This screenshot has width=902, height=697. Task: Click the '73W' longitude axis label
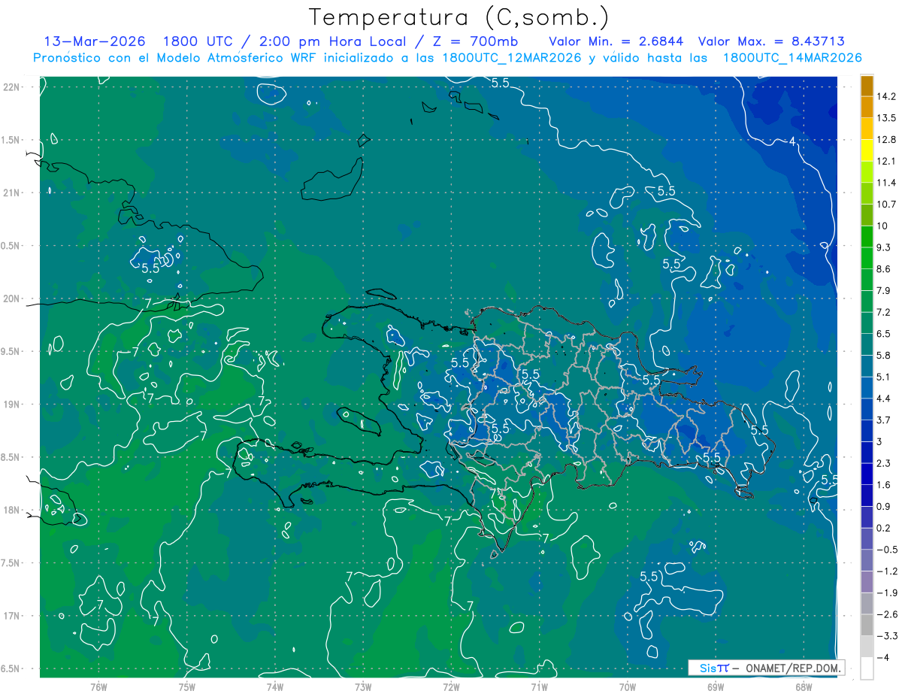pyautogui.click(x=362, y=686)
